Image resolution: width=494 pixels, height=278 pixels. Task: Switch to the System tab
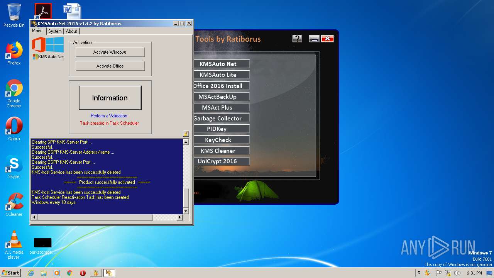(55, 31)
